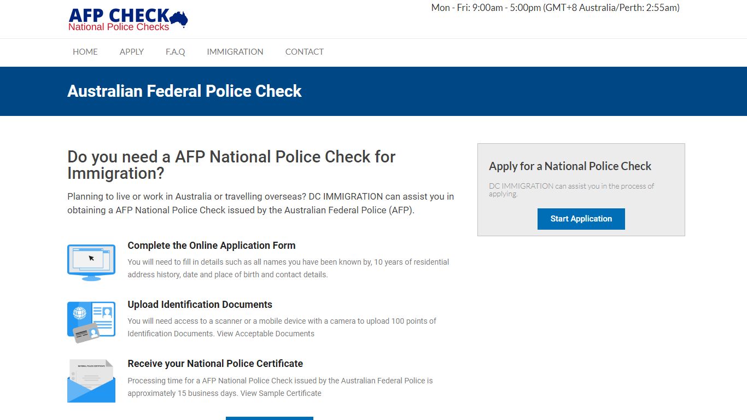747x420 pixels.
Task: Click the Start Application button
Action: [x=581, y=219]
